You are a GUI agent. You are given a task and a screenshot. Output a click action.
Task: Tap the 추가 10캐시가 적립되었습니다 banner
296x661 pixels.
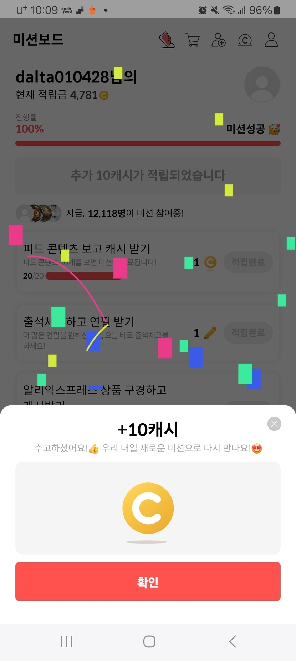148,175
